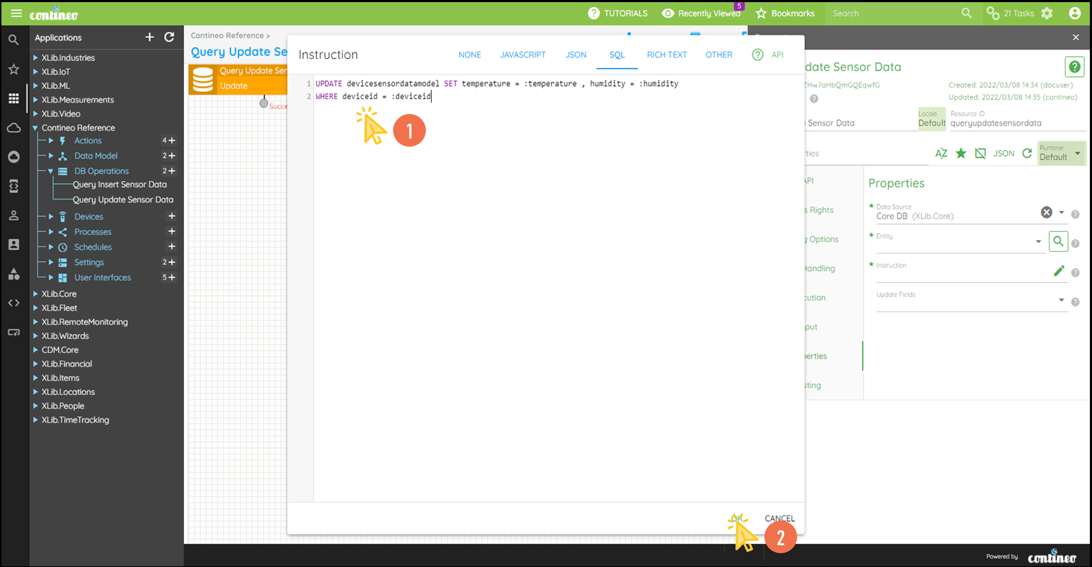The image size is (1092, 567).
Task: Open the user account icon
Action: [x=1075, y=14]
